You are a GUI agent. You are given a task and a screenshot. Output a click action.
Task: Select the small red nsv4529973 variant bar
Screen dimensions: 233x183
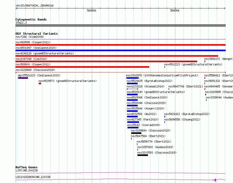click(x=40, y=83)
